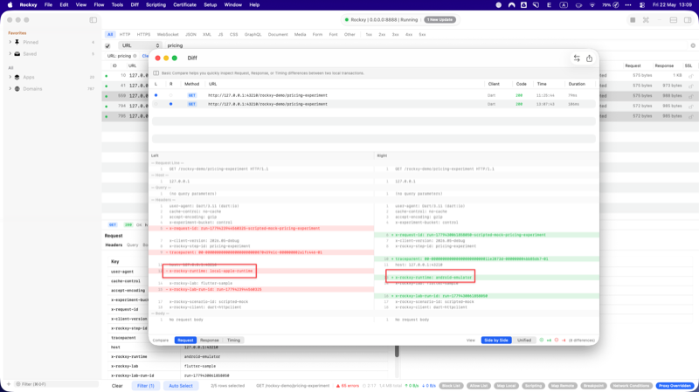
Task: Click the share icon in Diff window
Action: [589, 58]
